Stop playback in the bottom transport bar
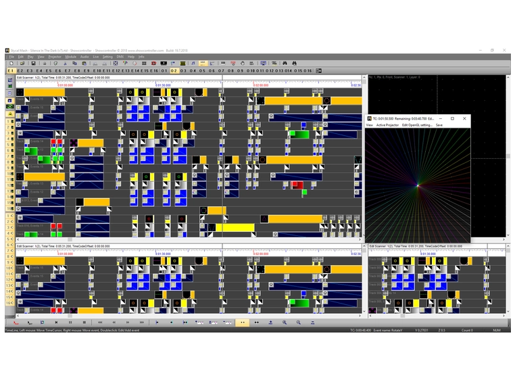 [84, 323]
